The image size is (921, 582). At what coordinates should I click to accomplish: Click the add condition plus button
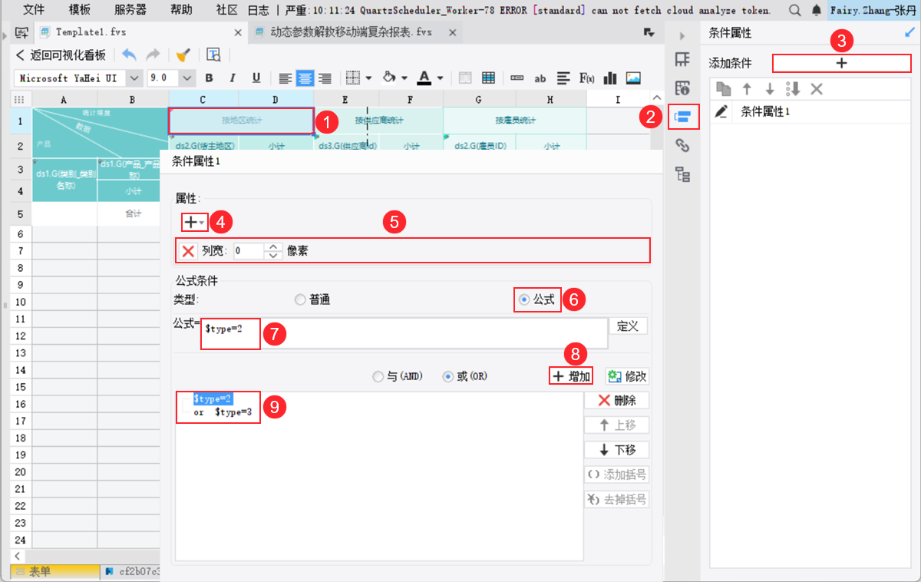[841, 63]
